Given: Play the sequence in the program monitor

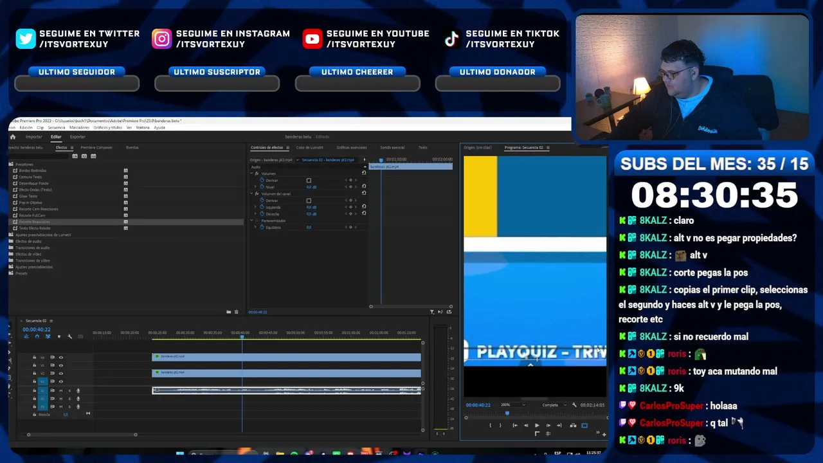Looking at the screenshot, I should point(537,425).
